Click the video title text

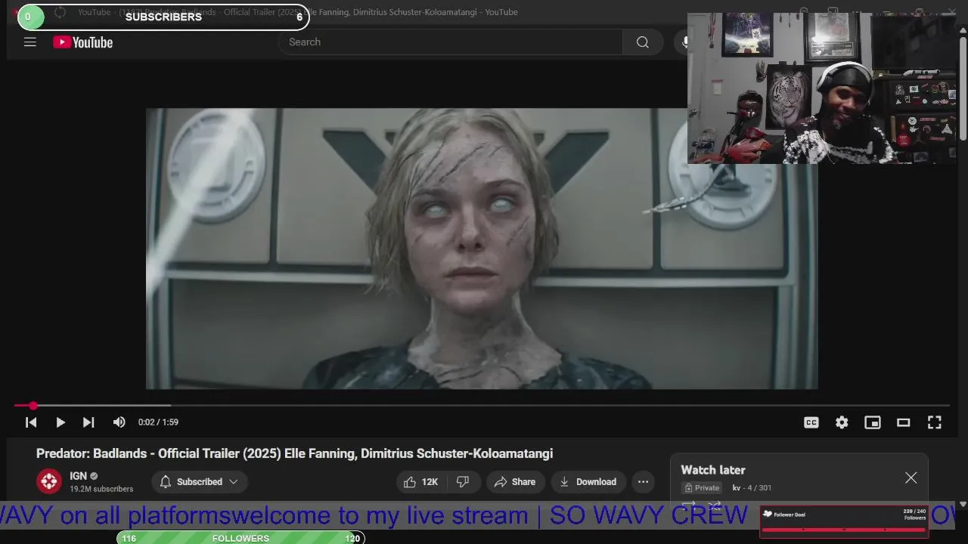[x=294, y=453]
